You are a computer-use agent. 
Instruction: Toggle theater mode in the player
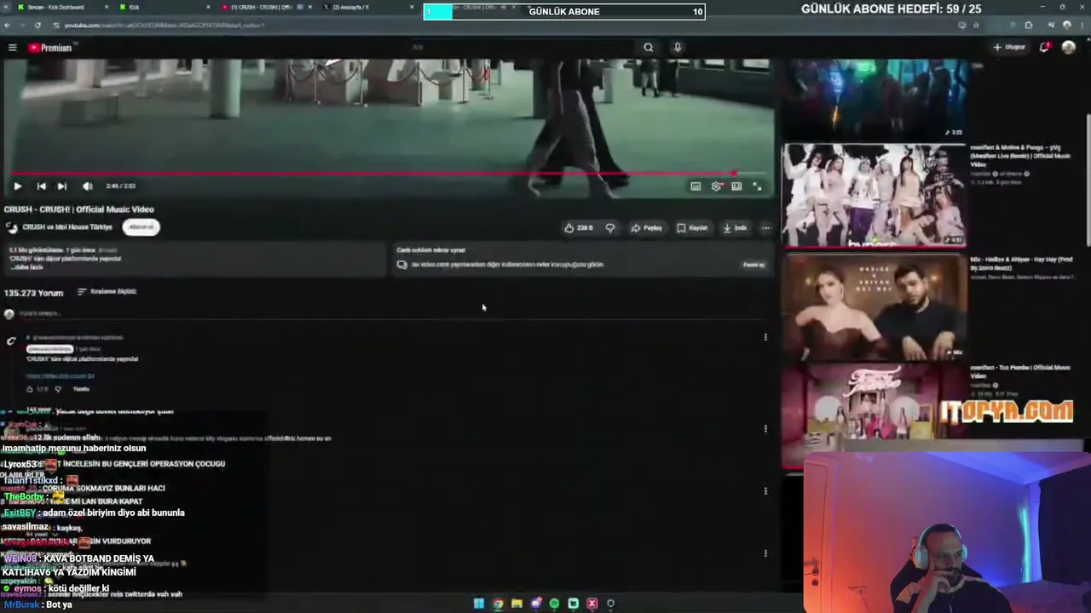pyautogui.click(x=736, y=186)
